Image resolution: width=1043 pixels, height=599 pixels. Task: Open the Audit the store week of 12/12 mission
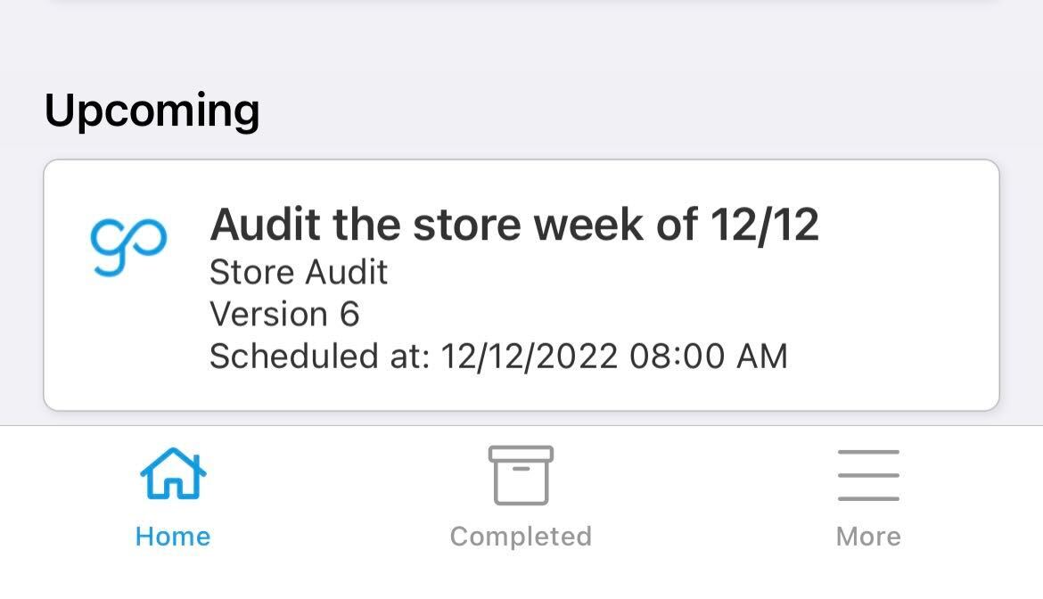521,285
